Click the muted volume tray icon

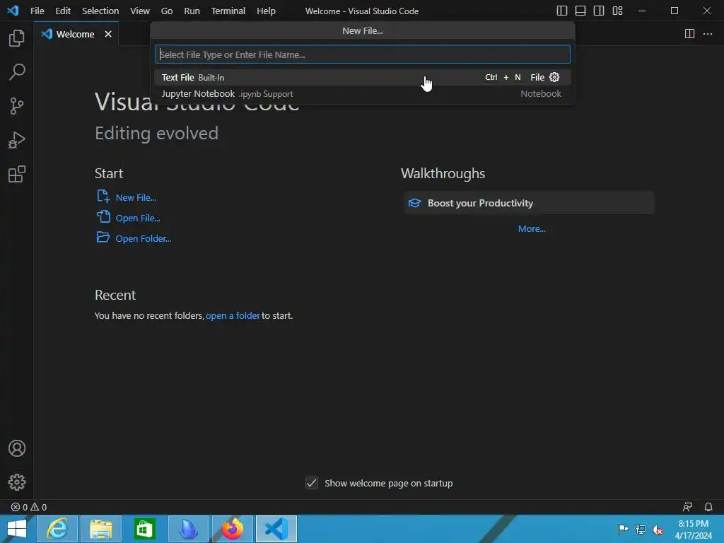657,530
